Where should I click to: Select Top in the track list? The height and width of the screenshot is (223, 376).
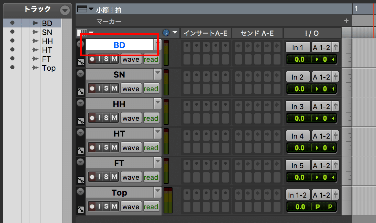point(49,68)
